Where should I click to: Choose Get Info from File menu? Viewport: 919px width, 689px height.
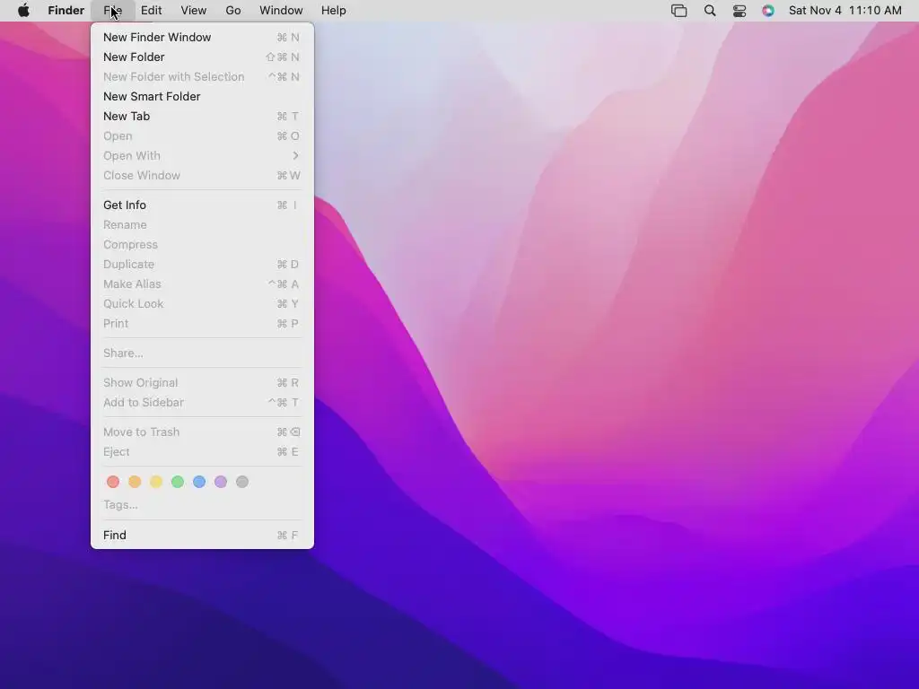[202, 205]
